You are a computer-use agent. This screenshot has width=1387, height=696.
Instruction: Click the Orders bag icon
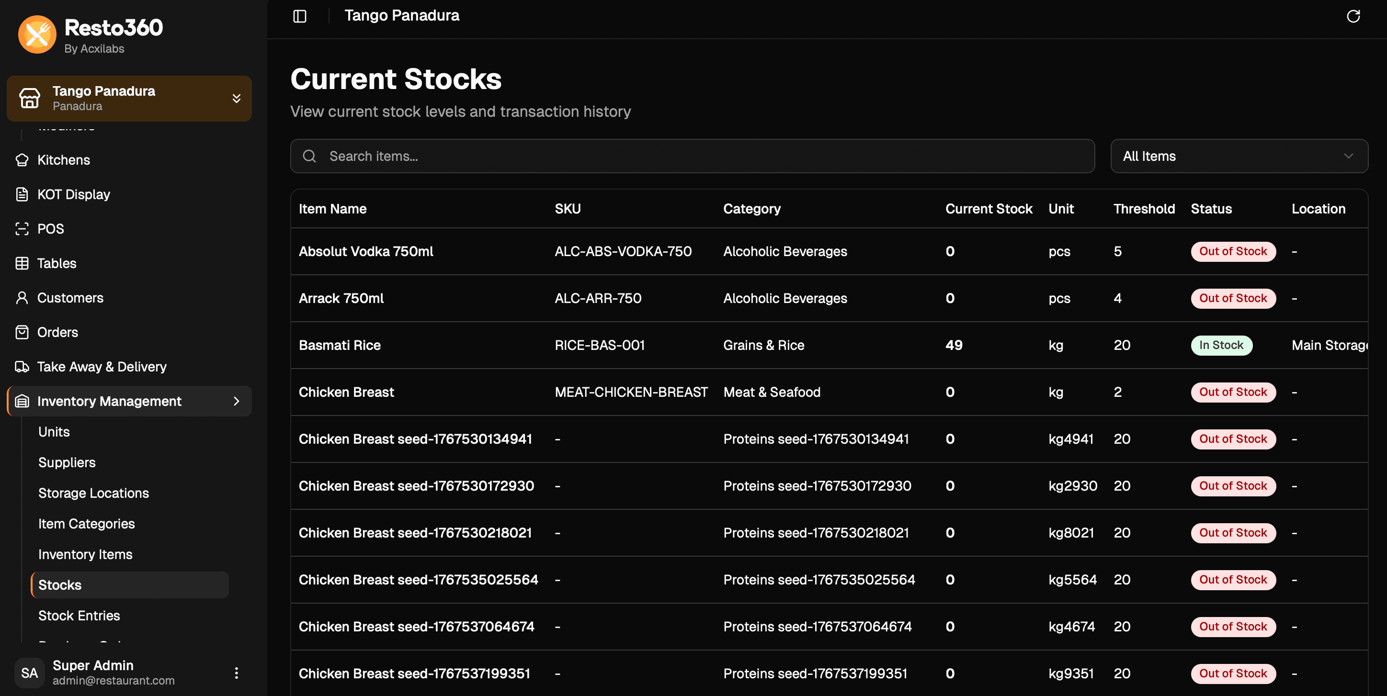(x=22, y=332)
